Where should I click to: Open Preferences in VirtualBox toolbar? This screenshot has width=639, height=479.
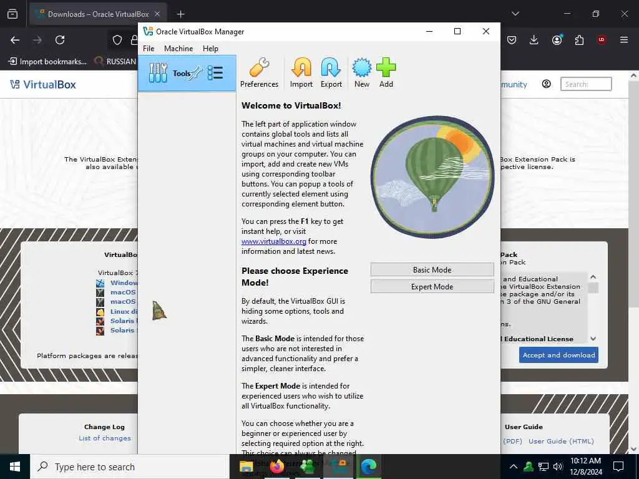(x=259, y=73)
